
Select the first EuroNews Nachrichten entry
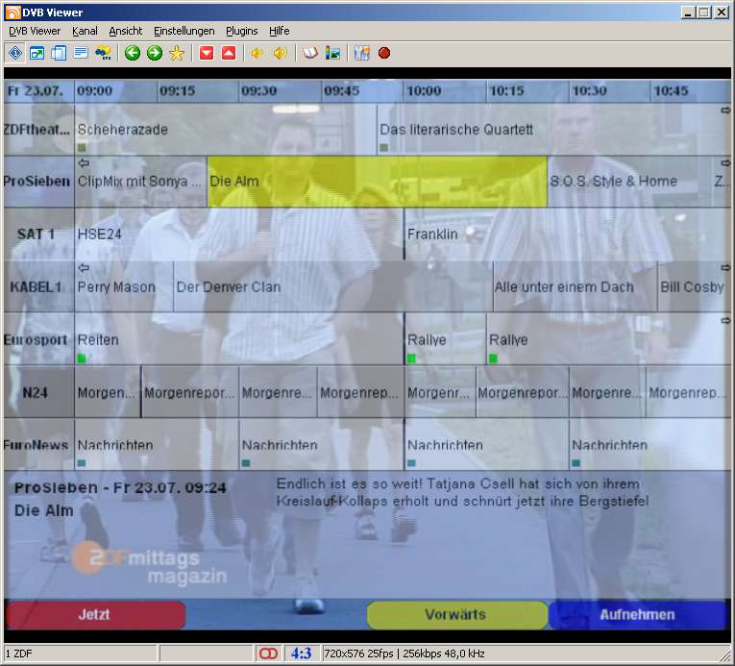(x=157, y=445)
